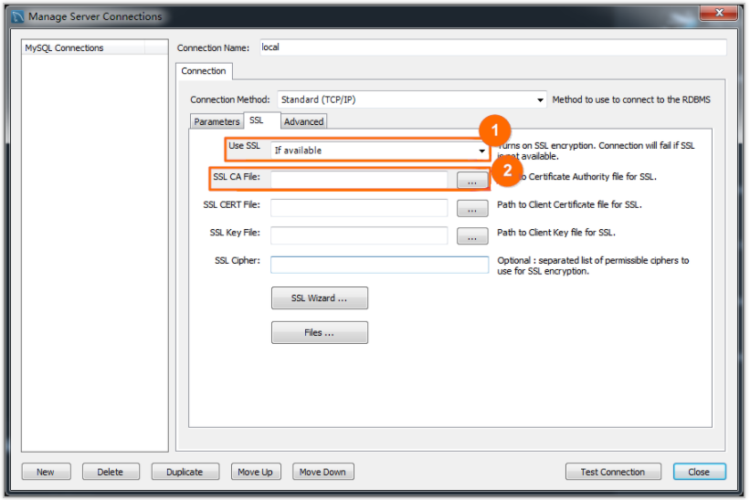Viewport: 750px width, 500px height.
Task: Browse for the SSL Key File
Action: (472, 236)
